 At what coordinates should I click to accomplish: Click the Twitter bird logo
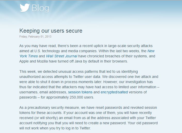pyautogui.click(x=25, y=8)
